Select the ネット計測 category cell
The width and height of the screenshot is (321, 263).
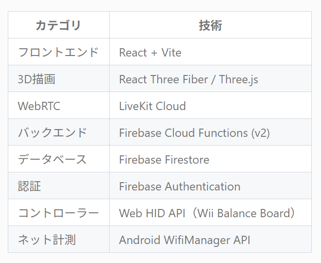[x=47, y=240]
